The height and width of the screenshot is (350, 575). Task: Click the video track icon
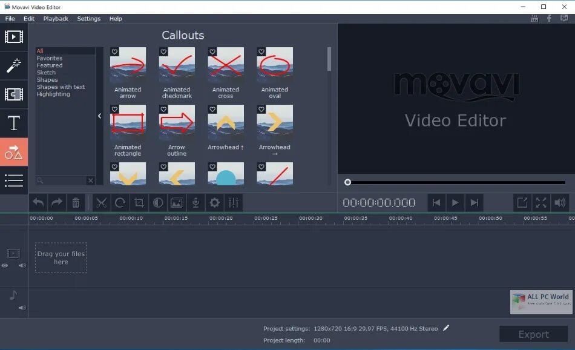coord(13,254)
